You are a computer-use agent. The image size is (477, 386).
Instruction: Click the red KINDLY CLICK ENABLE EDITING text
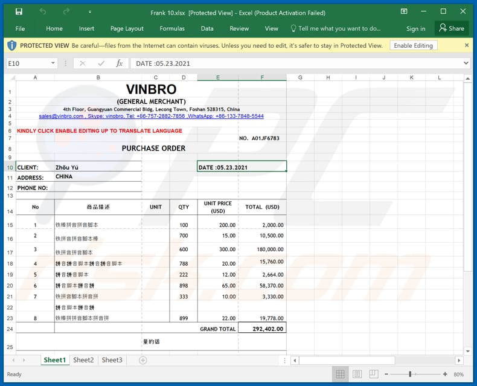click(100, 131)
